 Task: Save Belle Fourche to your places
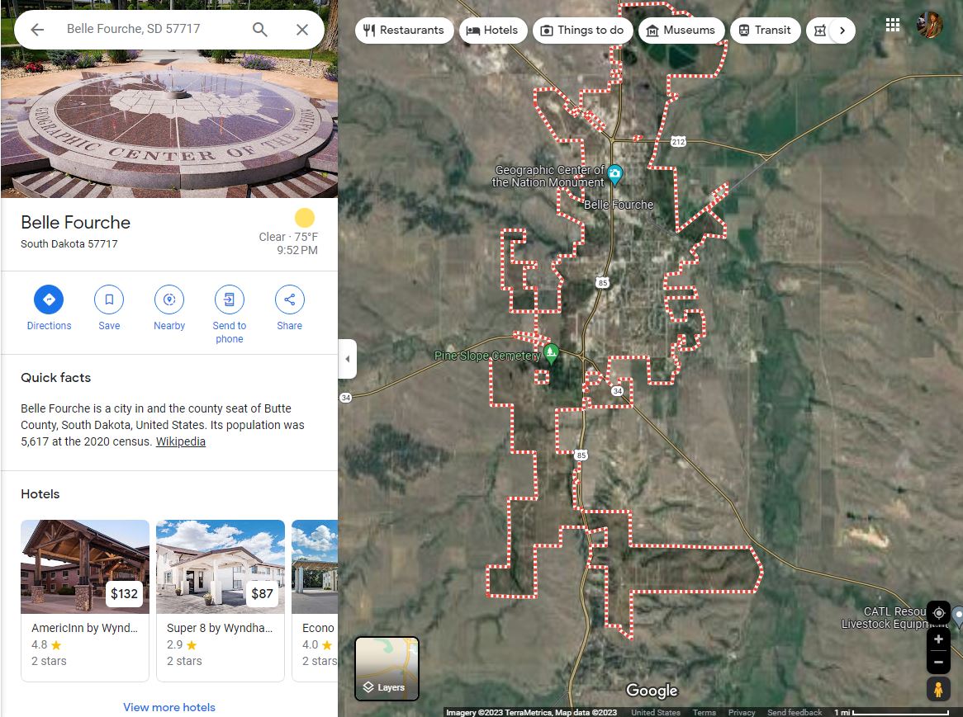[x=109, y=308]
